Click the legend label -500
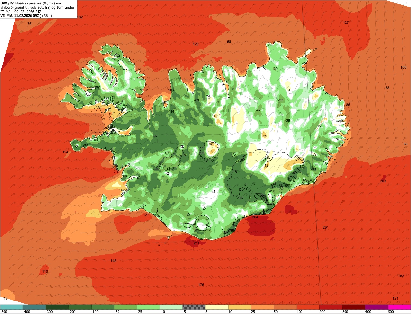This screenshot has width=411, height=314. click(4, 312)
